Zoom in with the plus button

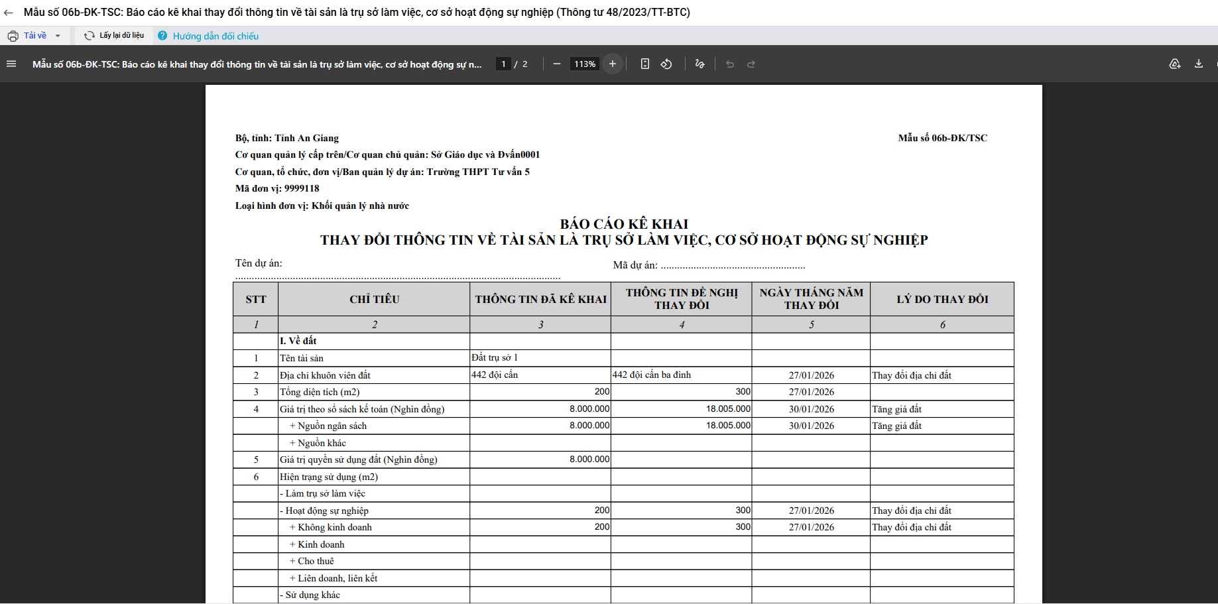click(613, 64)
